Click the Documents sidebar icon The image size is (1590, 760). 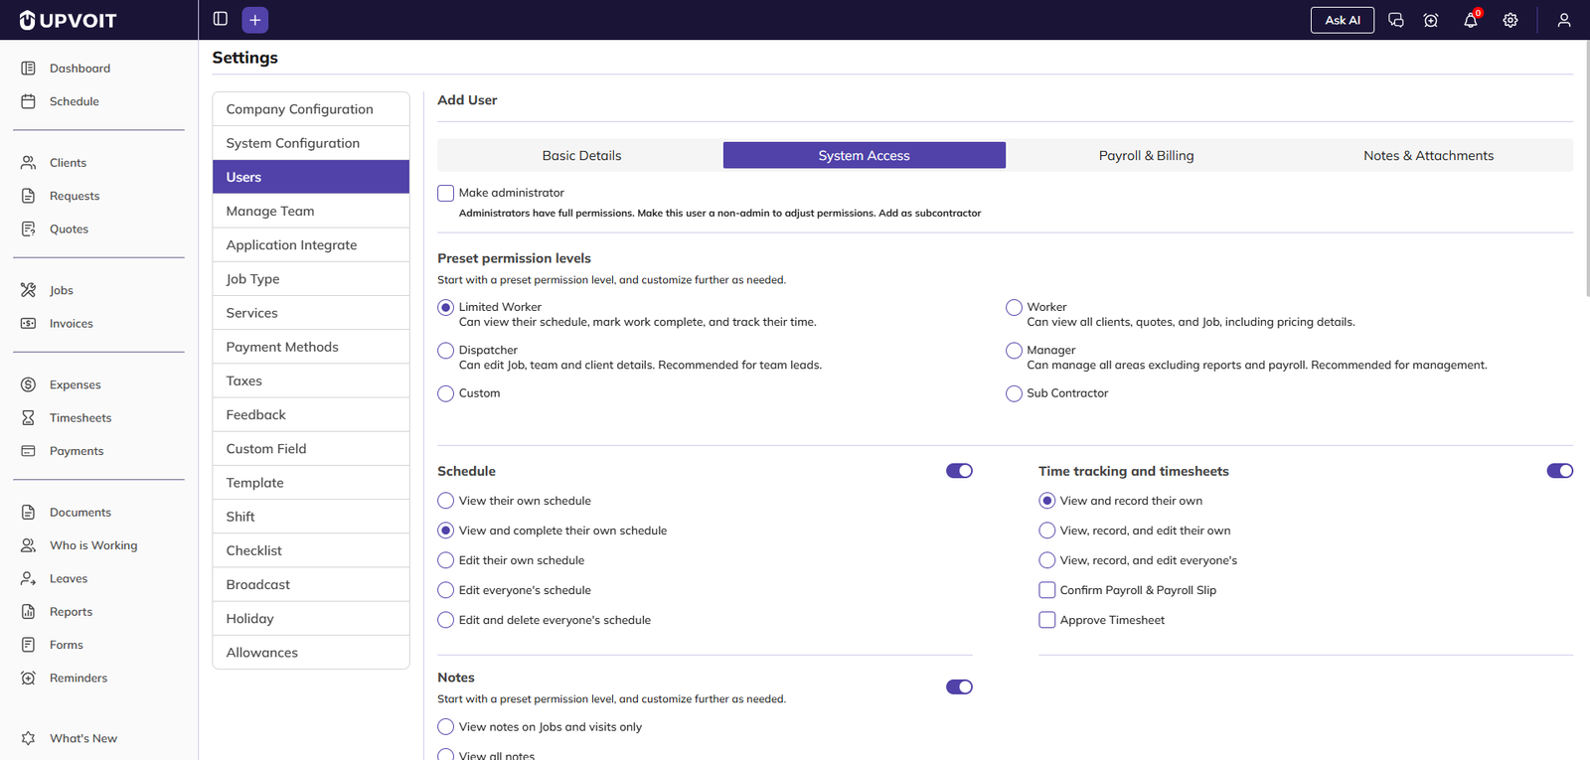coord(29,513)
